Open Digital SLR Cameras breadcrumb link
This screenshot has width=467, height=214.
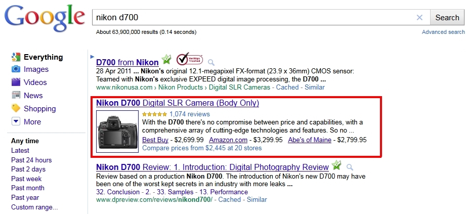tap(239, 87)
